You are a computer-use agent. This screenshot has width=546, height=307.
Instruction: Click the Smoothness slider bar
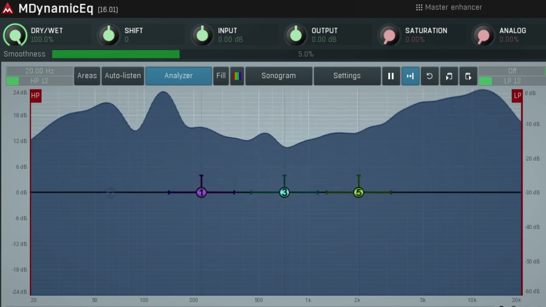point(299,54)
